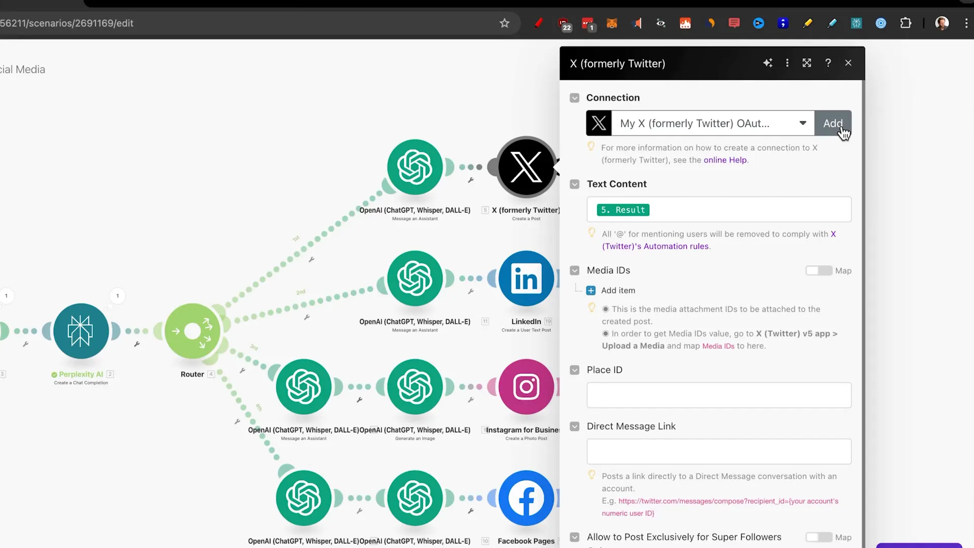The height and width of the screenshot is (548, 974).
Task: Select the second OpenAI node on Facebook route
Action: (415, 498)
